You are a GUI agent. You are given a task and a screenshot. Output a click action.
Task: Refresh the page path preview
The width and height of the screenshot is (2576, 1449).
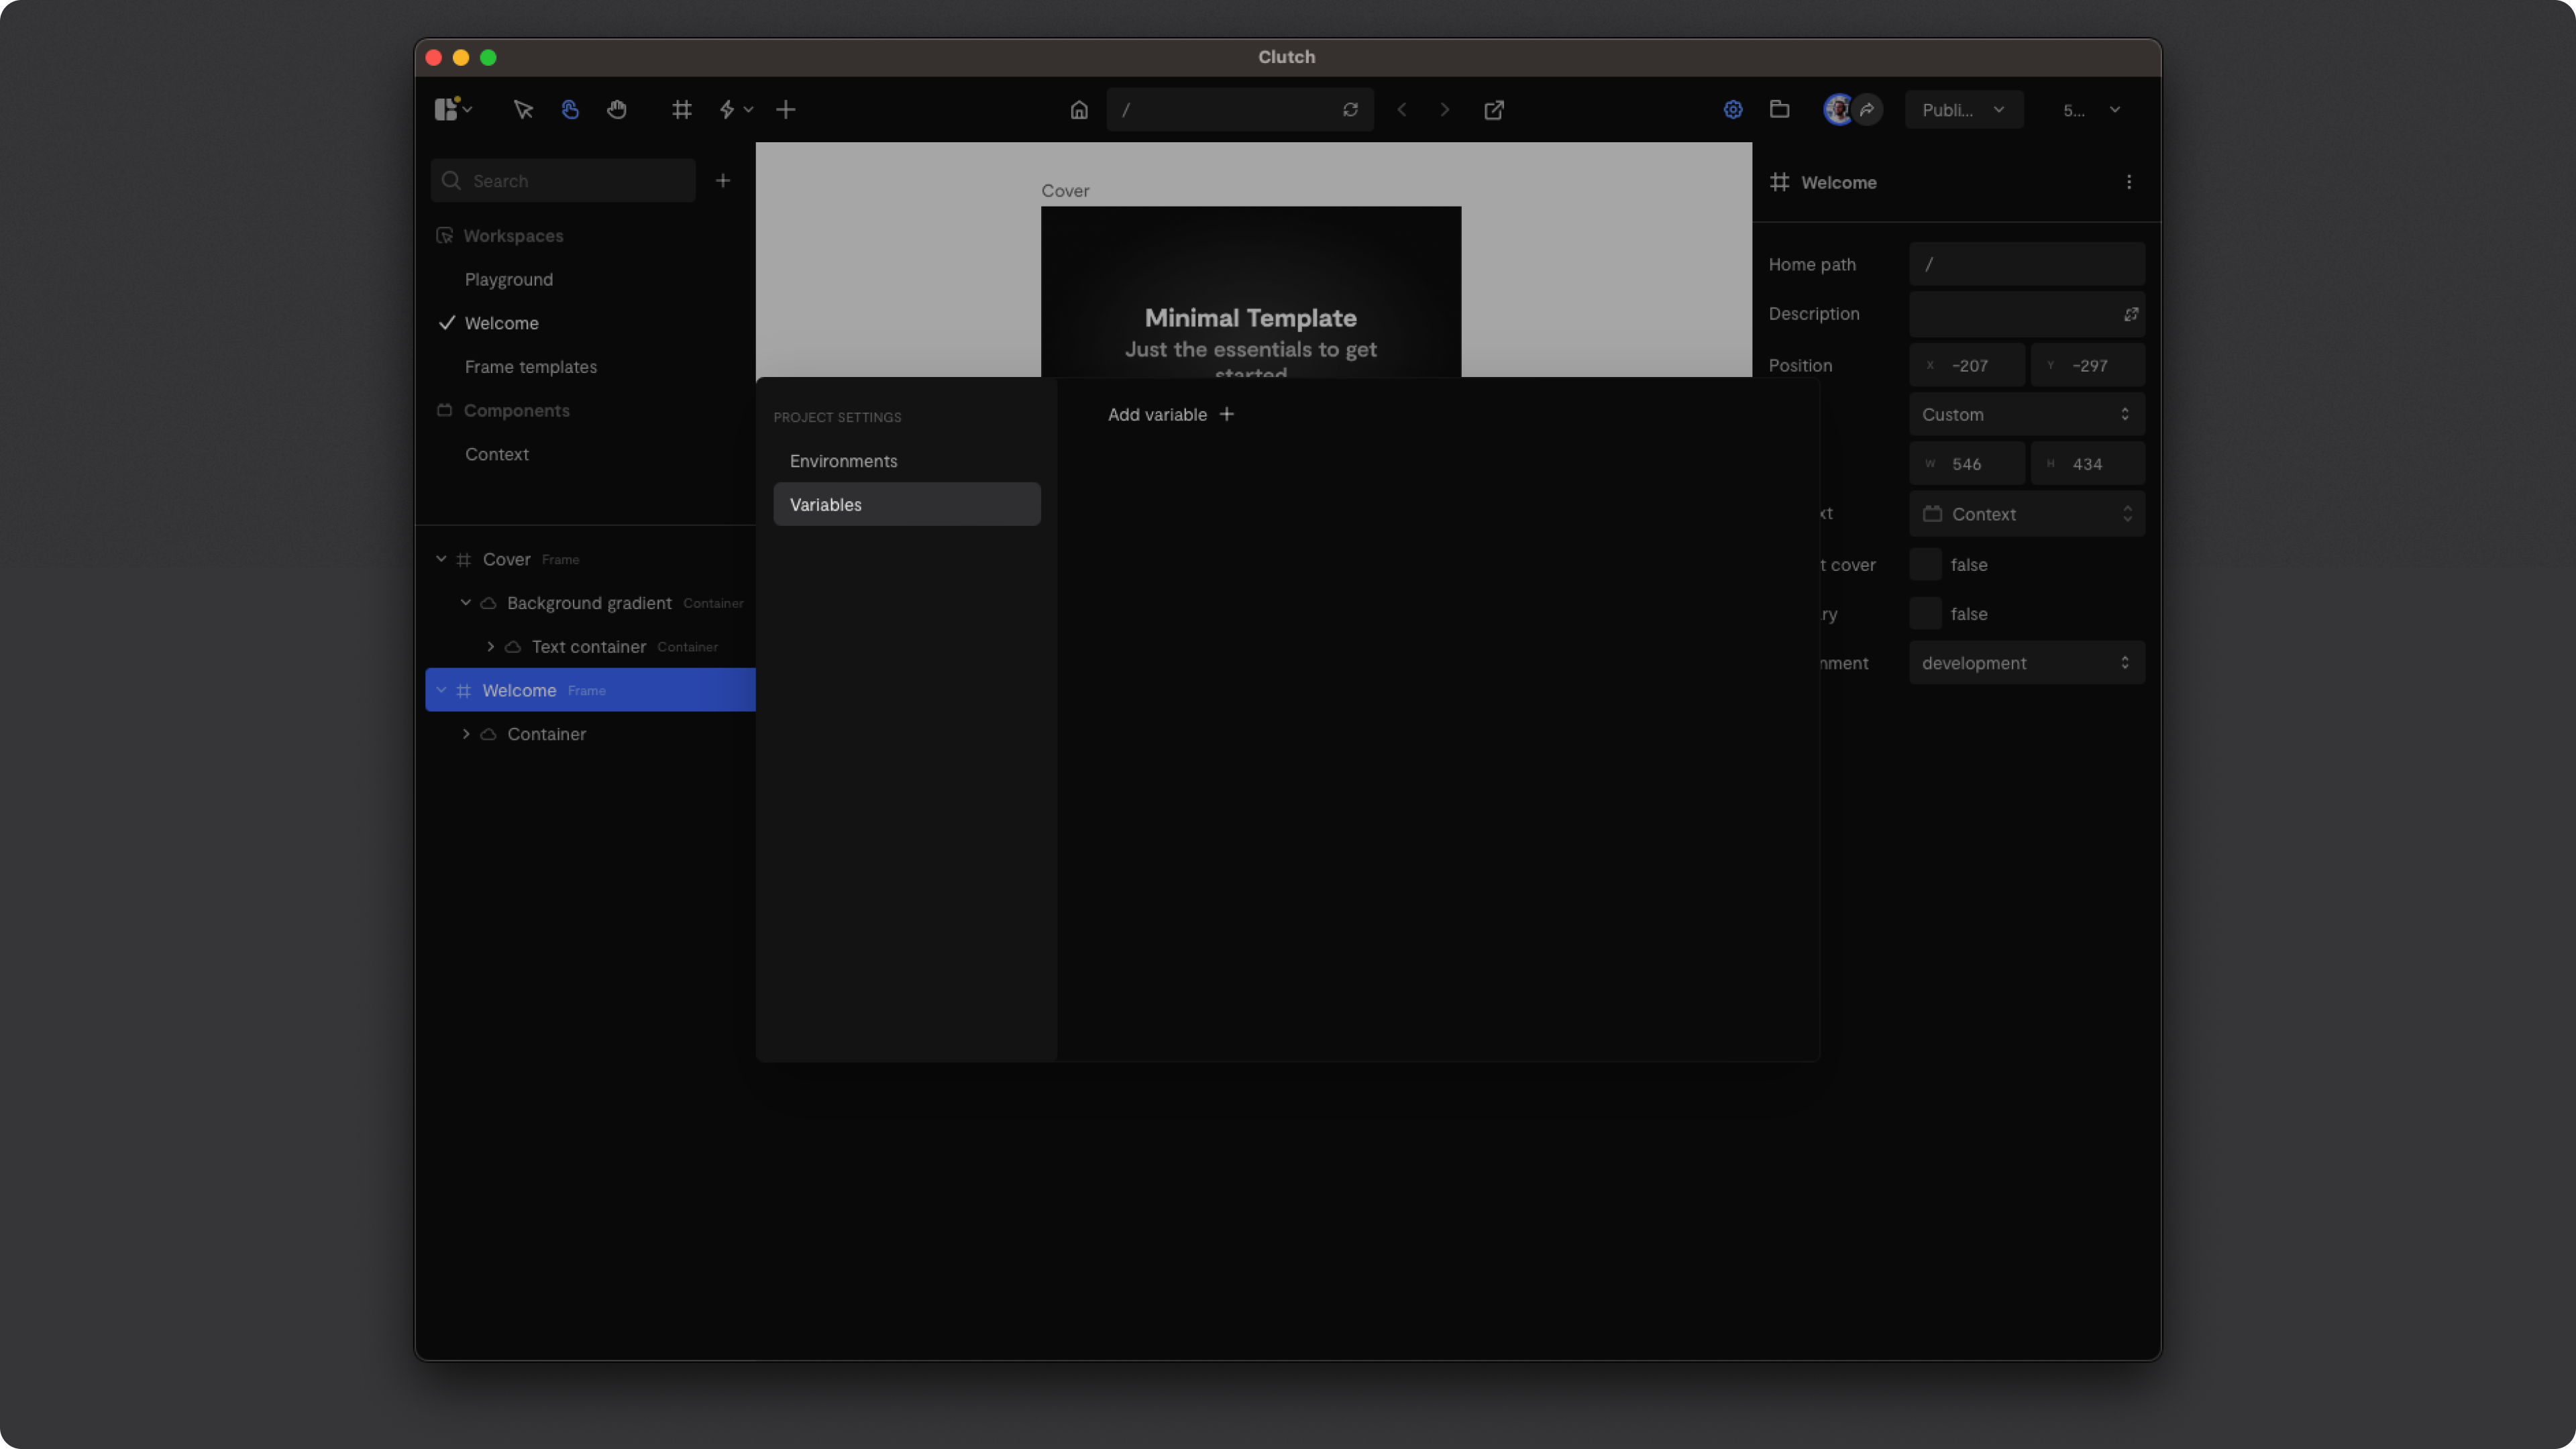[1350, 110]
